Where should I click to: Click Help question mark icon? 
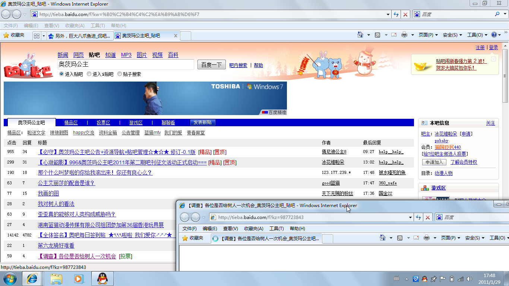tap(494, 35)
